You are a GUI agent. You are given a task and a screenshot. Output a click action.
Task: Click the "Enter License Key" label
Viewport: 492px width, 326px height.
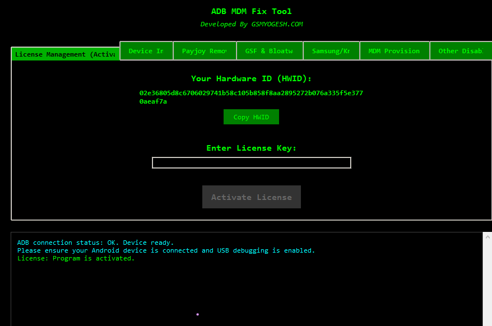(x=251, y=148)
